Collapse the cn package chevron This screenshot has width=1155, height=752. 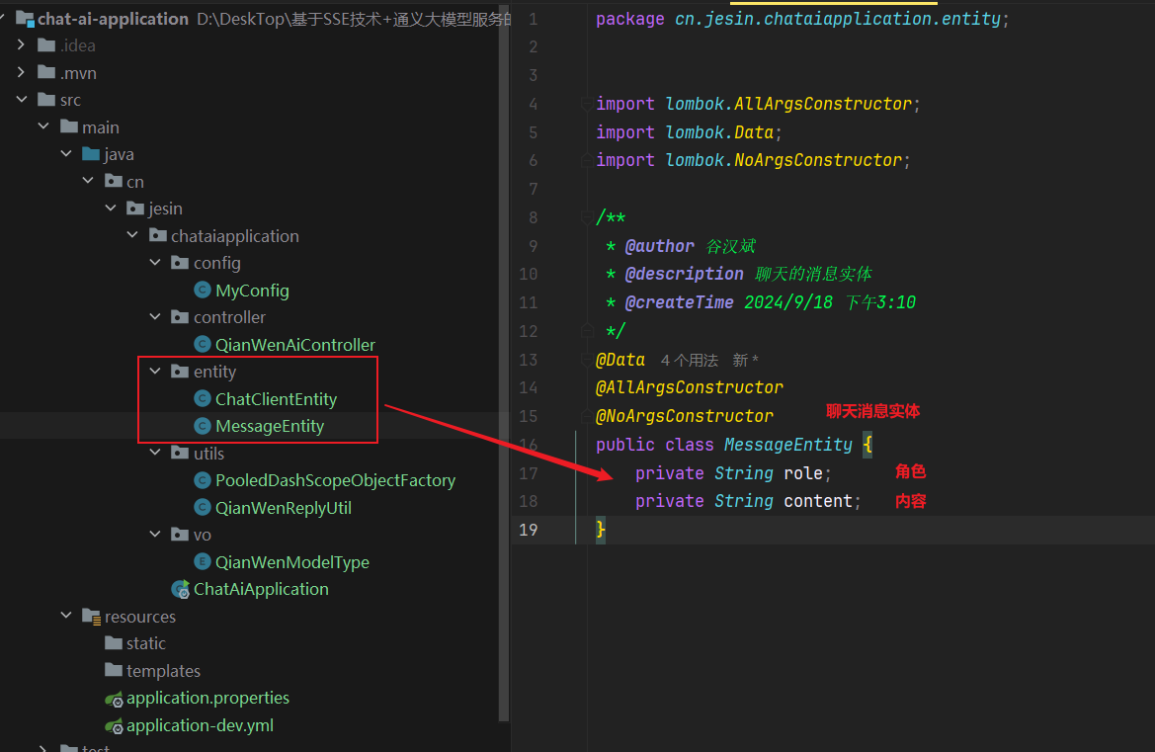[88, 181]
